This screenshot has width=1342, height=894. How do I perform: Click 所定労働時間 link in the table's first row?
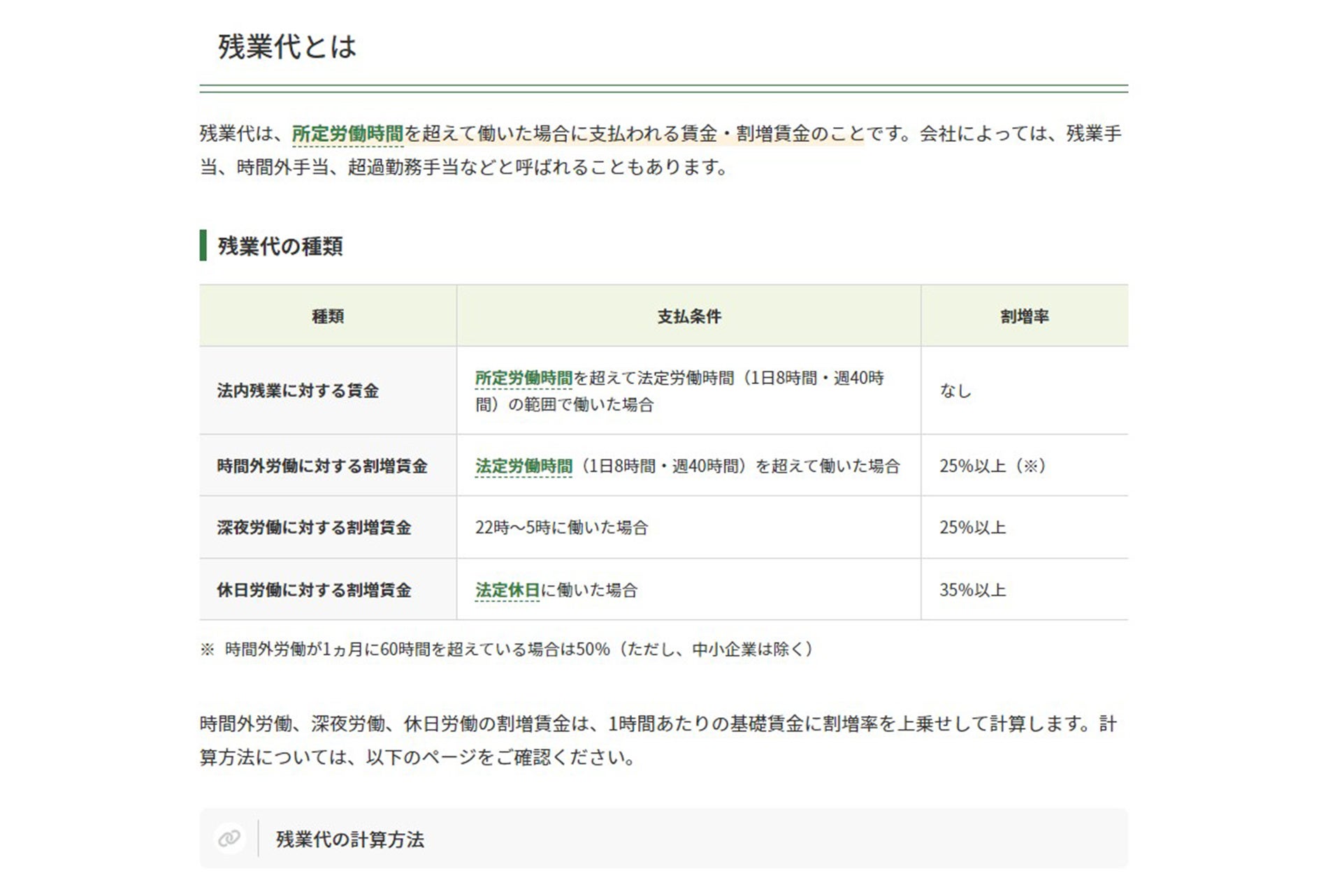pyautogui.click(x=524, y=378)
